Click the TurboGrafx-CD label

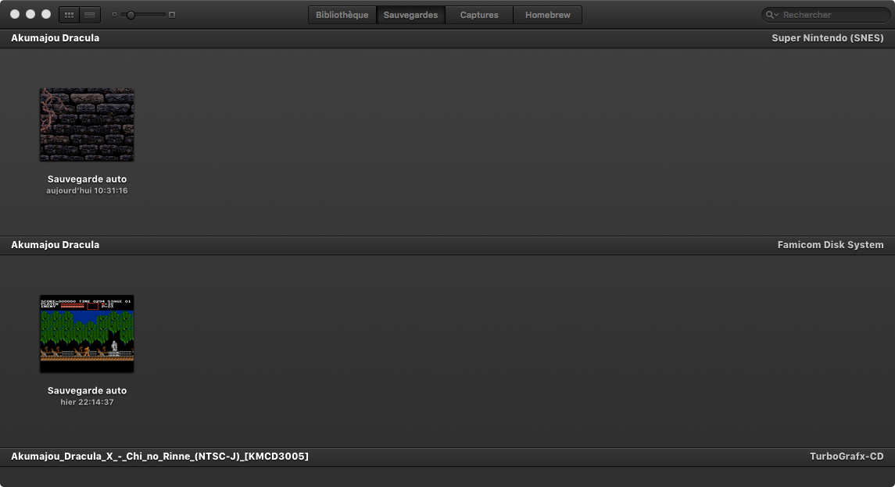click(847, 457)
